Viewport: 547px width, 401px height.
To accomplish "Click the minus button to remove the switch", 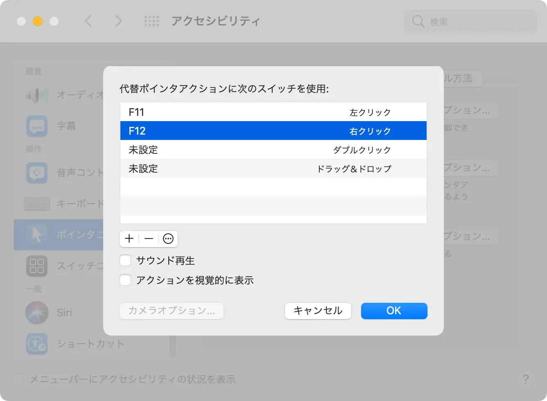I will 149,239.
